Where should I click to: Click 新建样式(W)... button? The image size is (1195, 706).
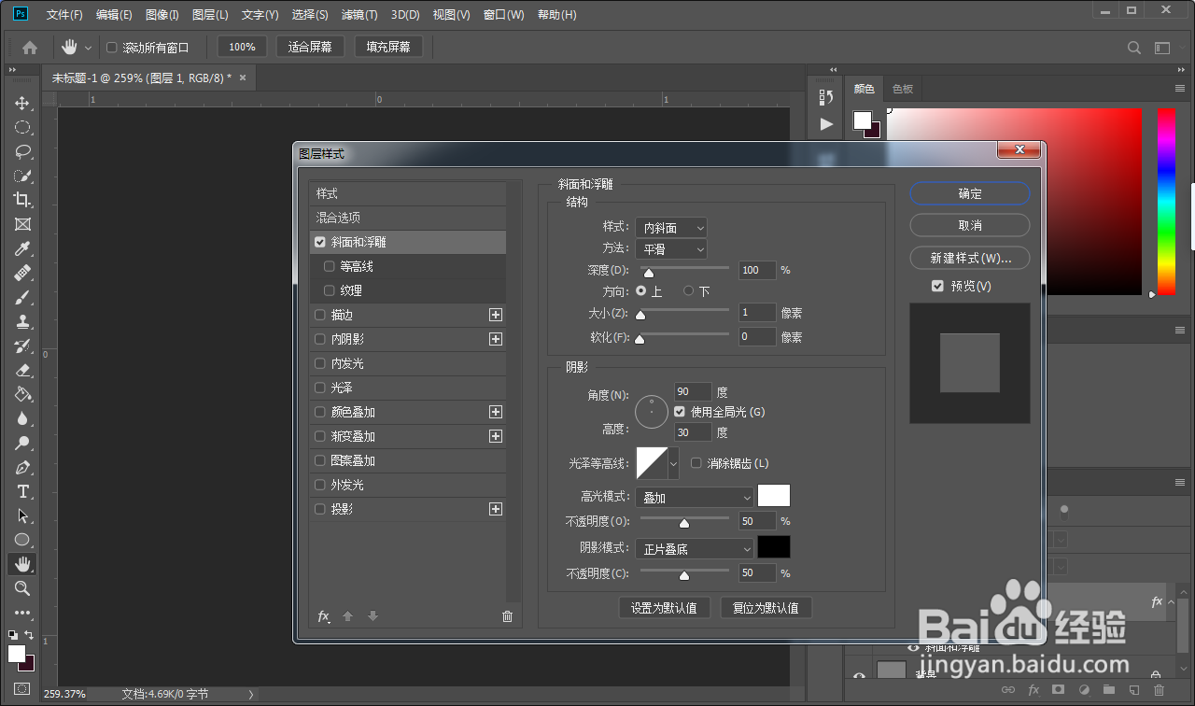click(x=970, y=258)
